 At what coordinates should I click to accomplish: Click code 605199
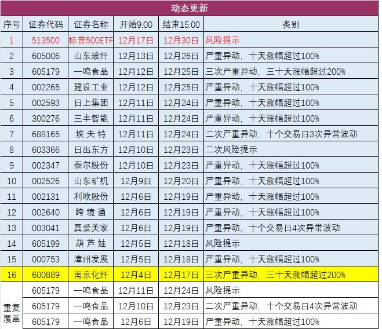pos(46,243)
